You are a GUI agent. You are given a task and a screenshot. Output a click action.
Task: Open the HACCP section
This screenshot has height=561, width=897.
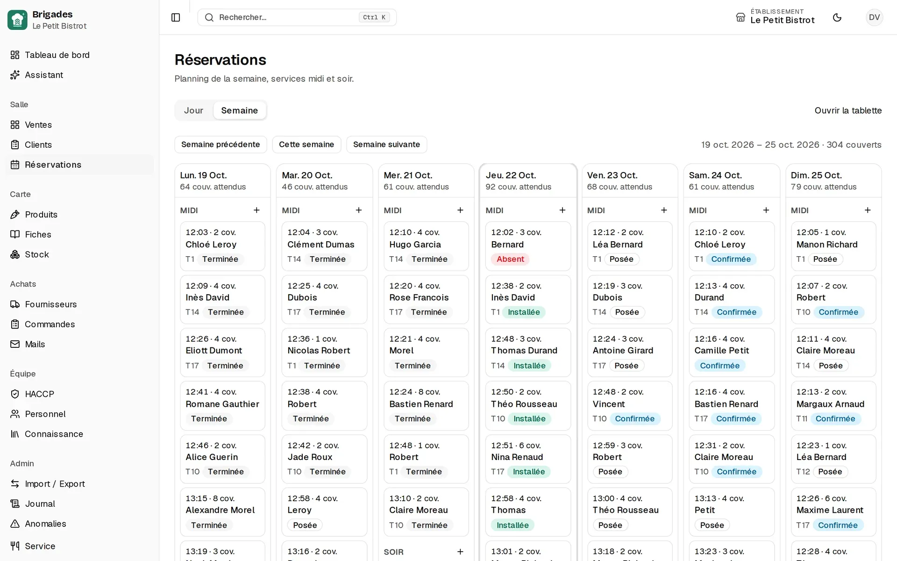(x=79, y=394)
